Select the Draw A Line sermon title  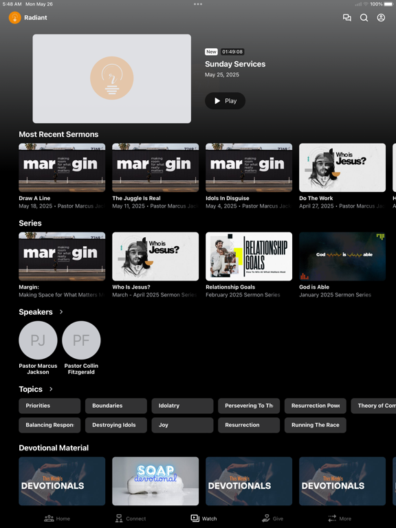(34, 198)
